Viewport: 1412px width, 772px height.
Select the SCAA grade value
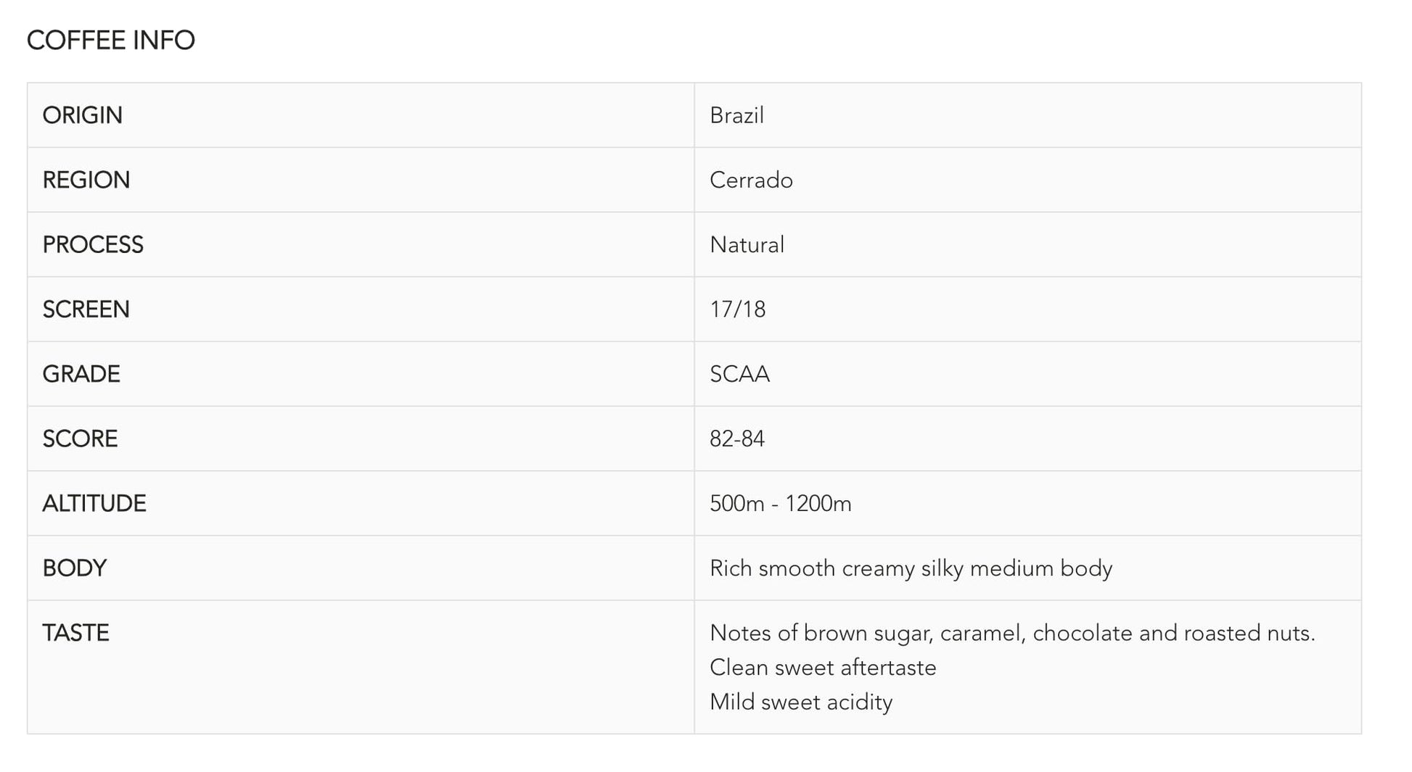(x=739, y=374)
